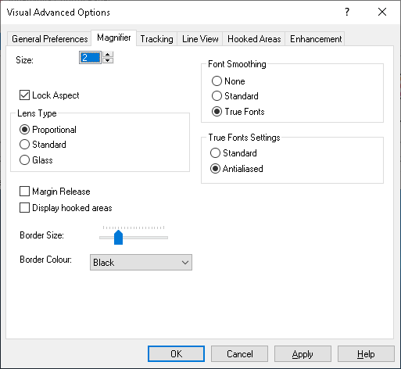401x369 pixels.
Task: Tick the Display hooked areas checkbox
Action: coord(24,208)
